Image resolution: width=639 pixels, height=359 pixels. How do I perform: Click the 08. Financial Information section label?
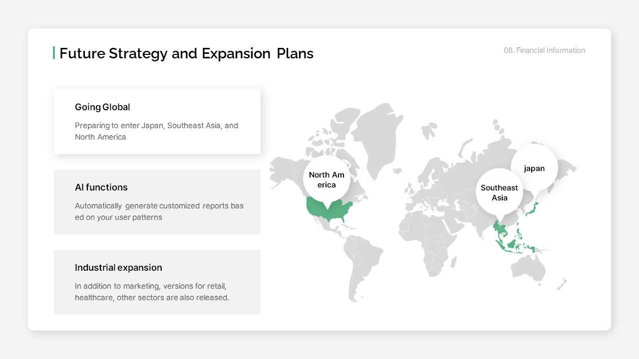tap(544, 50)
